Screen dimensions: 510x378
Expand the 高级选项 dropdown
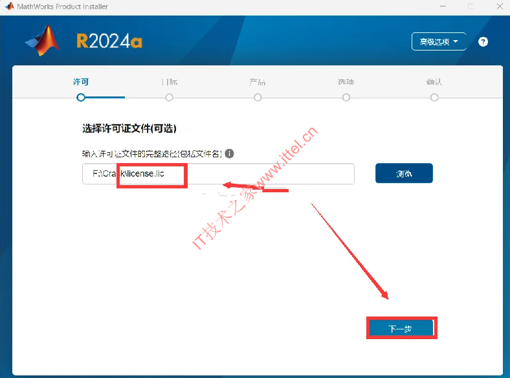click(x=439, y=41)
